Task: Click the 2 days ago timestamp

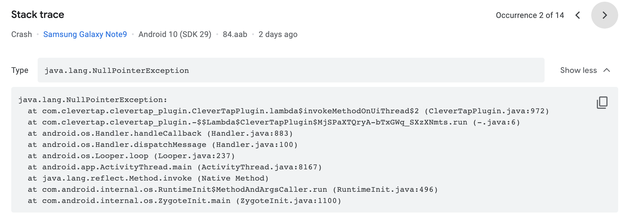Action: [x=278, y=34]
